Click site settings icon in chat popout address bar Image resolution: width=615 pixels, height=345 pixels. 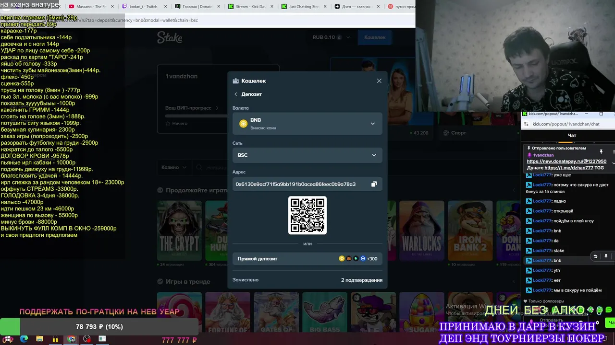tap(526, 124)
